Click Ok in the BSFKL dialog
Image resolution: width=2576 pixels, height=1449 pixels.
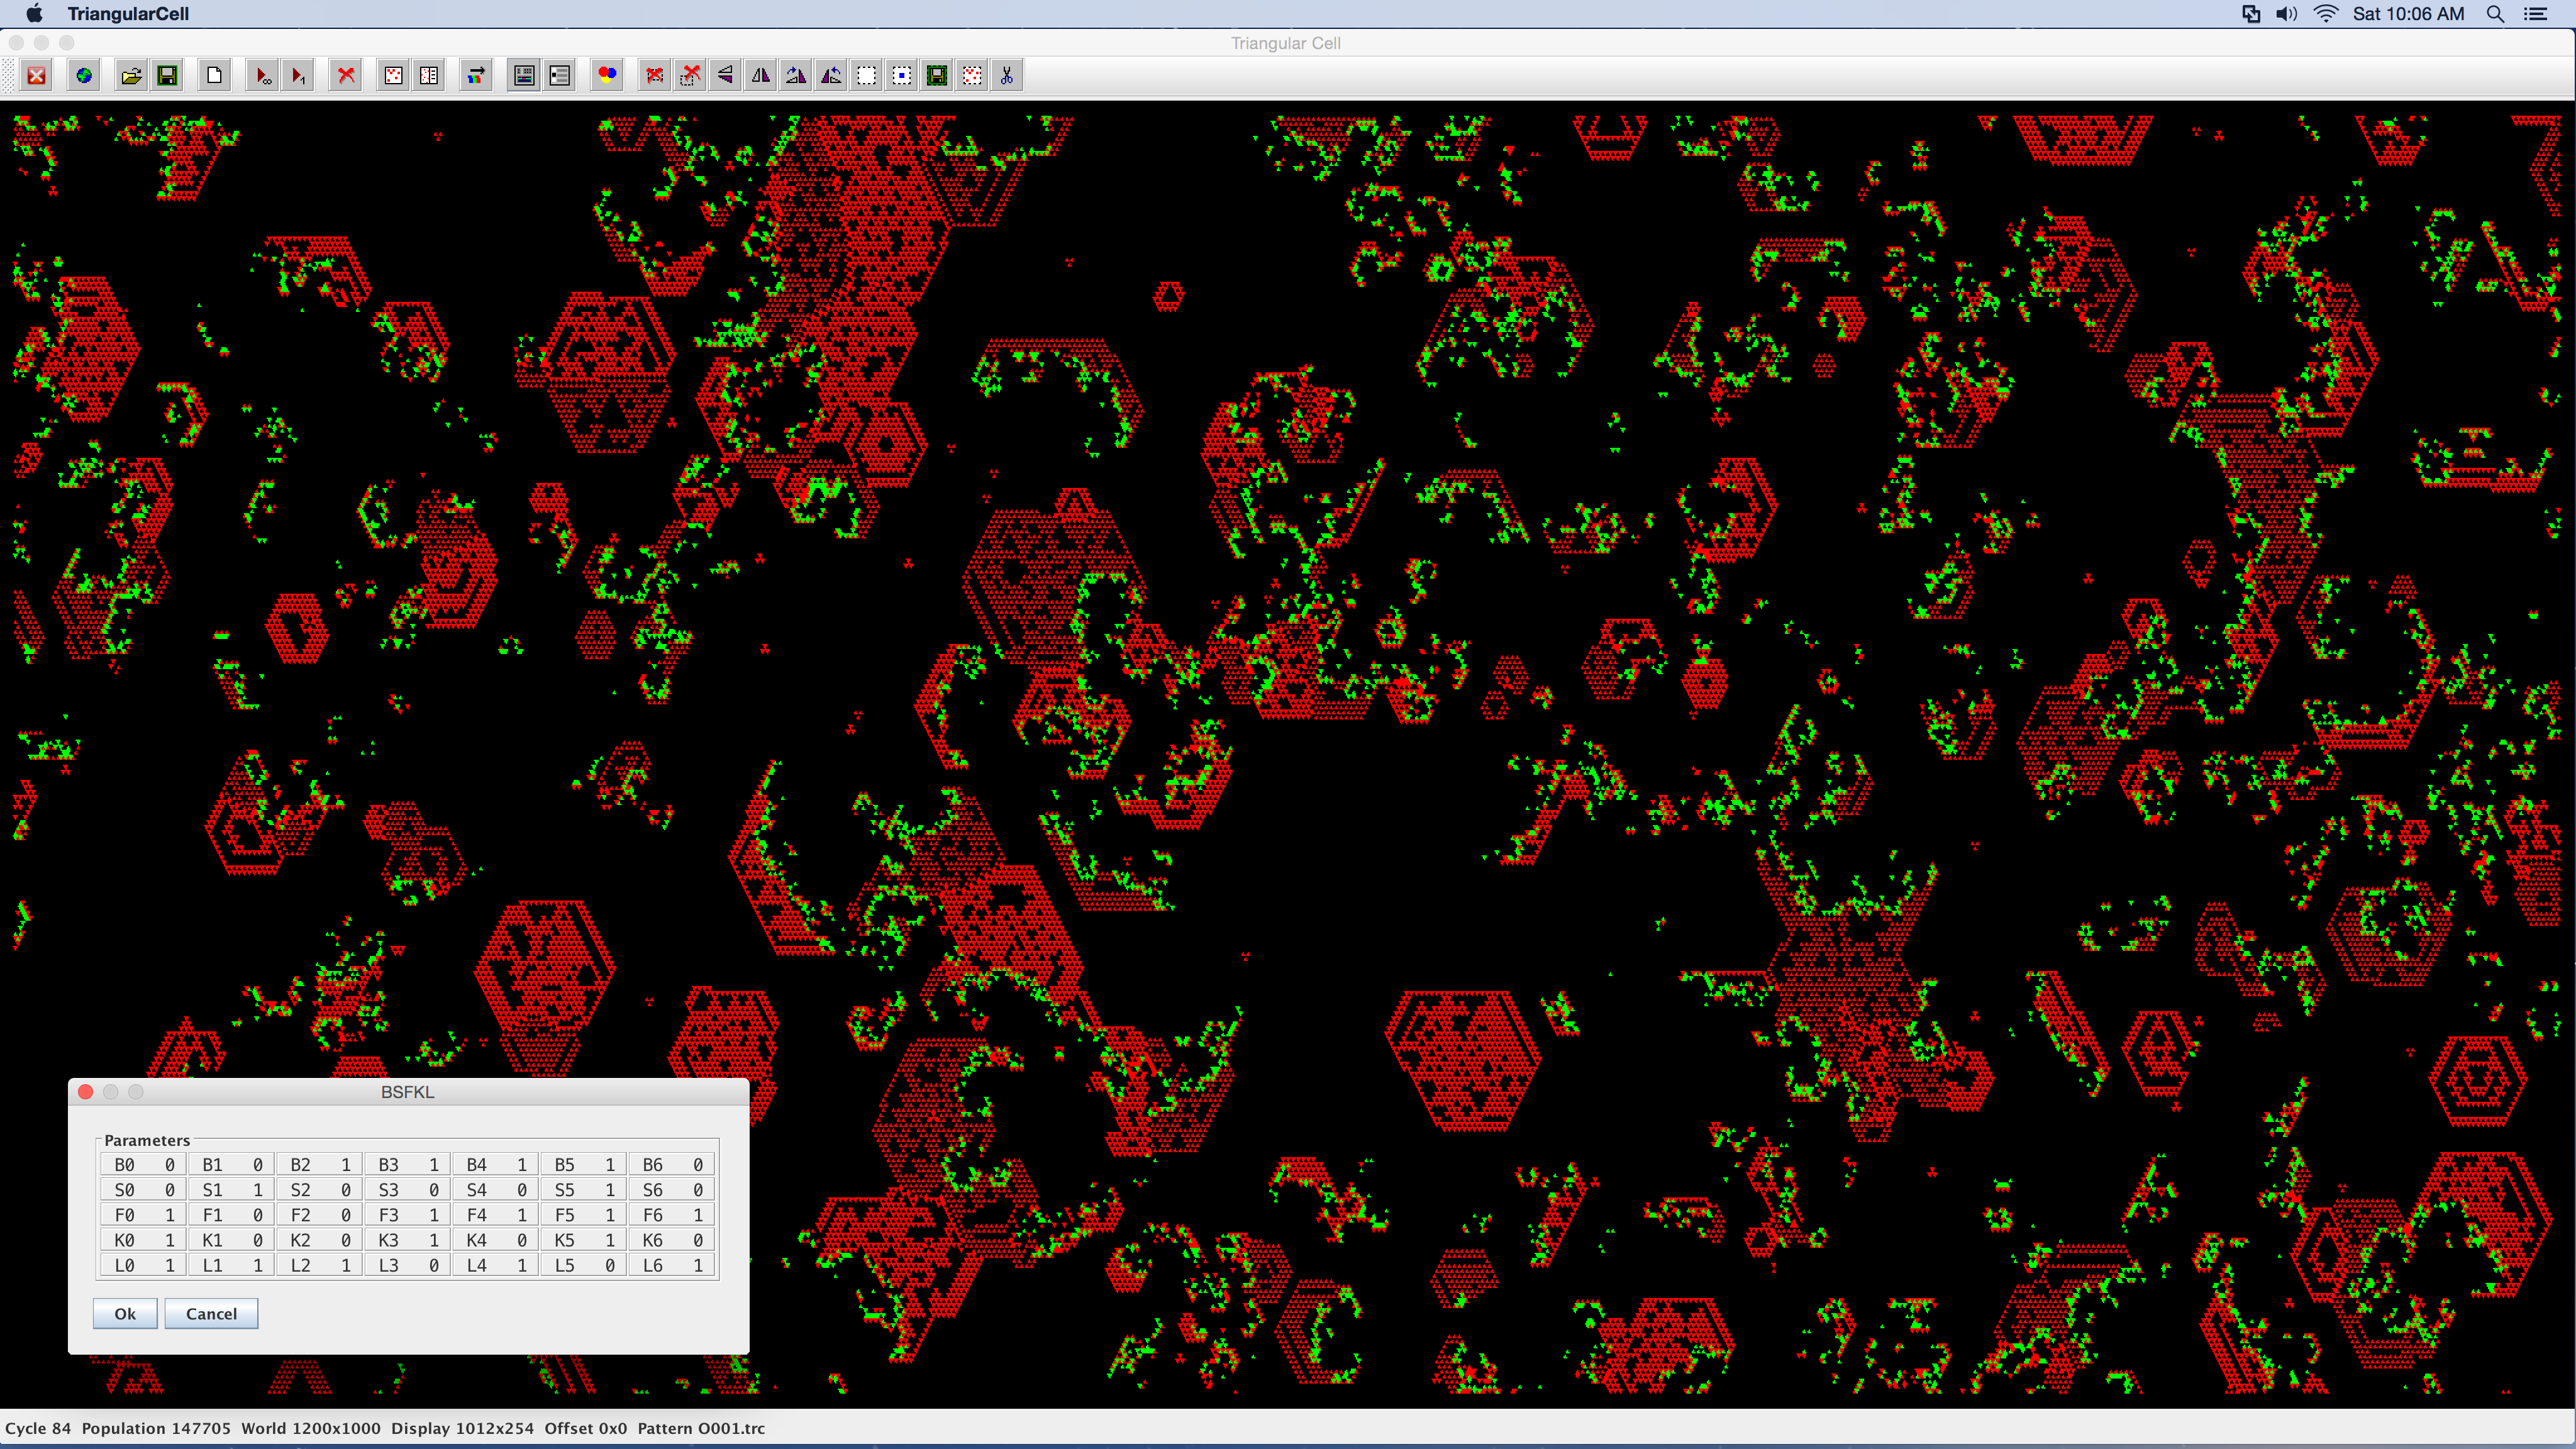coord(125,1314)
